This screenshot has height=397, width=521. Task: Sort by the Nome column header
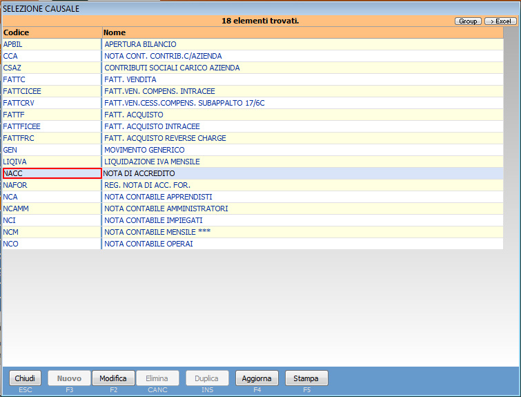[302, 32]
